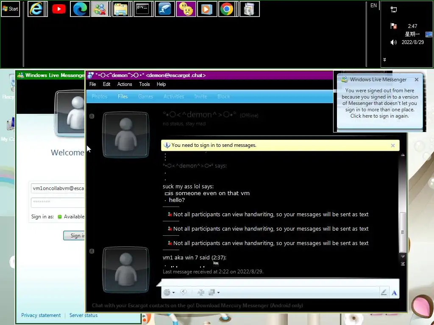This screenshot has height=325, width=434.
Task: Click the Sign in button
Action: click(x=74, y=235)
